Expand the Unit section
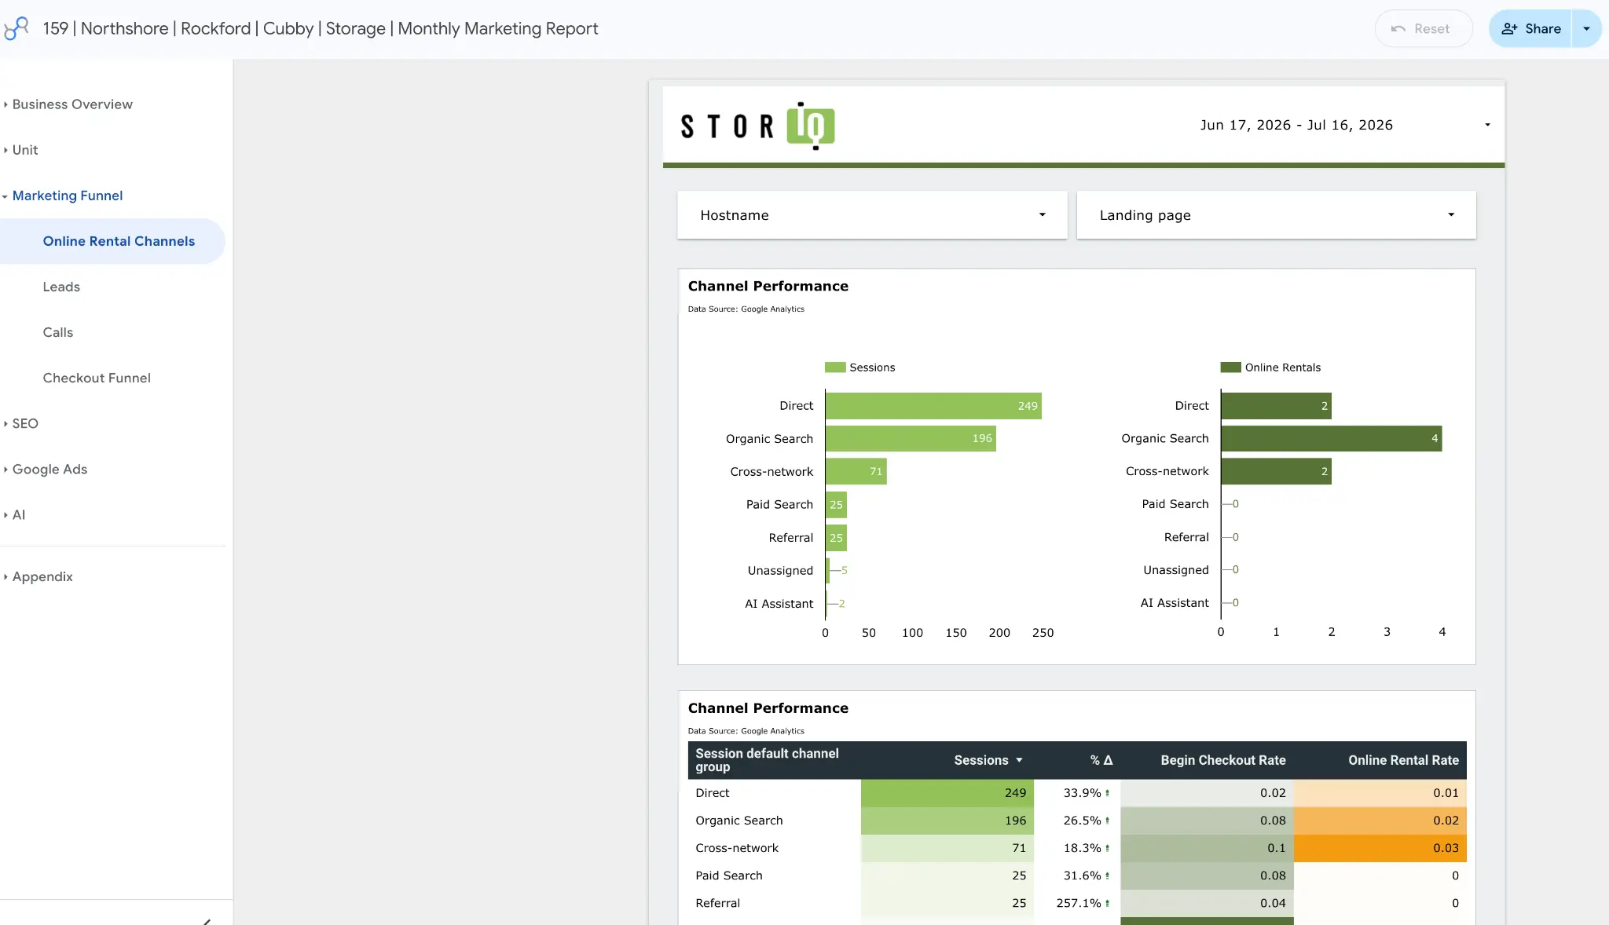Screen dimensions: 1609x925 [x=25, y=150]
